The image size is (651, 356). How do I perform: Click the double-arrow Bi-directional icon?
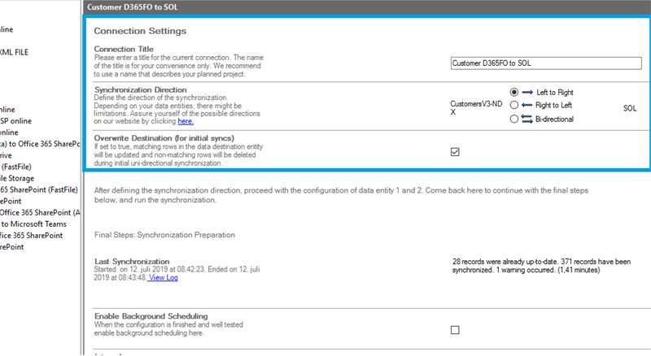tap(527, 119)
